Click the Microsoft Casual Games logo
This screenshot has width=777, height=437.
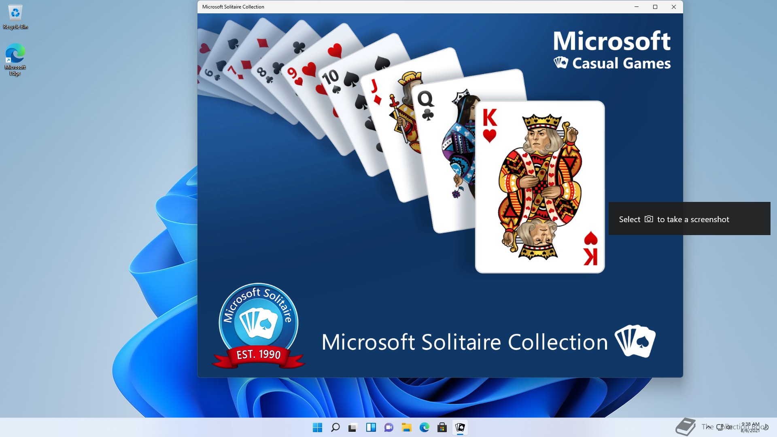(612, 50)
